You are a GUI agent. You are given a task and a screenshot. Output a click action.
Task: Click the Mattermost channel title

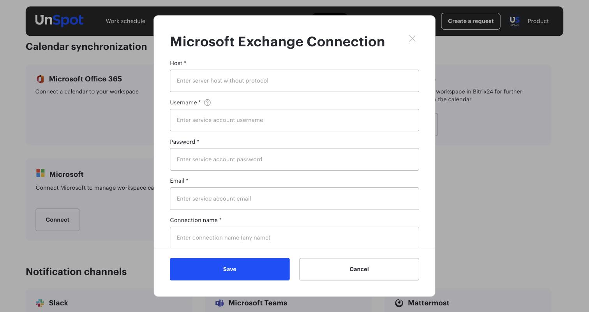click(429, 303)
